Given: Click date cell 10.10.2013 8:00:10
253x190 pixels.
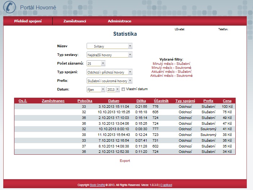Looking at the screenshot, I should (114, 129).
